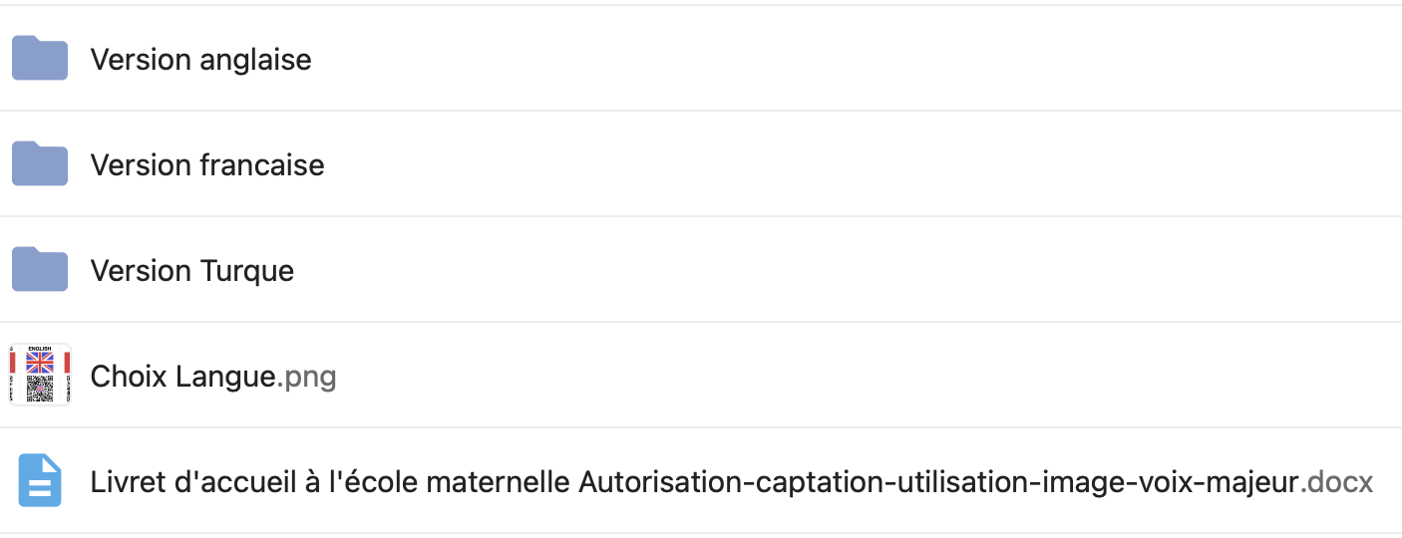Screen dimensions: 1402x538
Task: Open the blue document icon for Livret d'accueil
Action: click(40, 481)
